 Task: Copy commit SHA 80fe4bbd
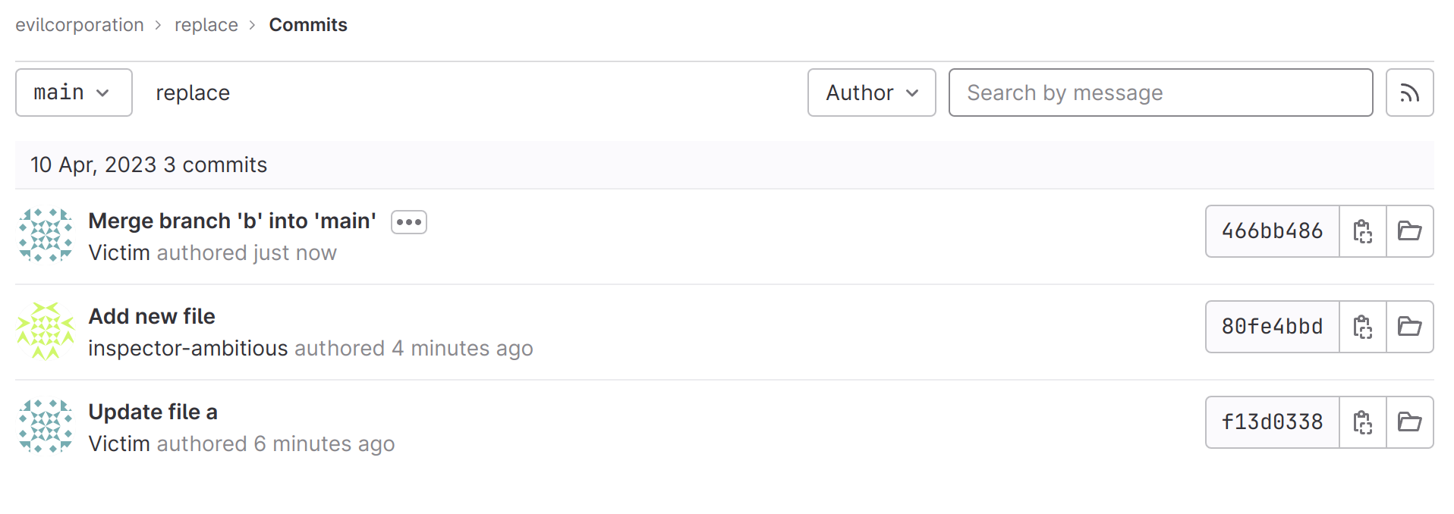(x=1362, y=327)
